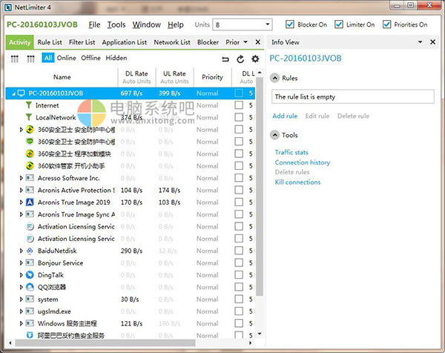Click the LocalNetwork filter funnel icon

[29, 117]
